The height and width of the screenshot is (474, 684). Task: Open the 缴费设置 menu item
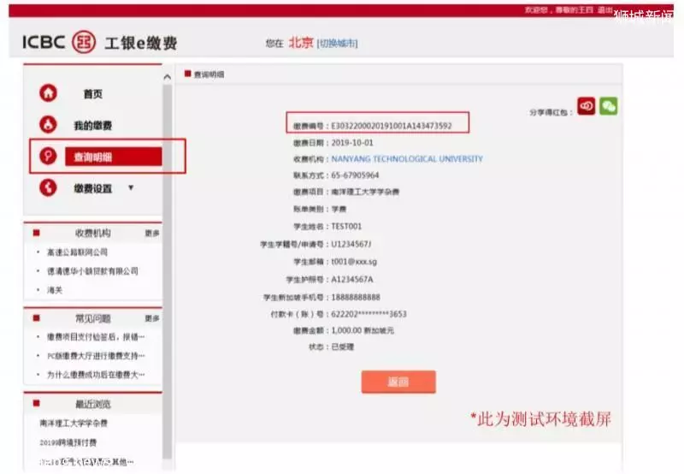(93, 188)
